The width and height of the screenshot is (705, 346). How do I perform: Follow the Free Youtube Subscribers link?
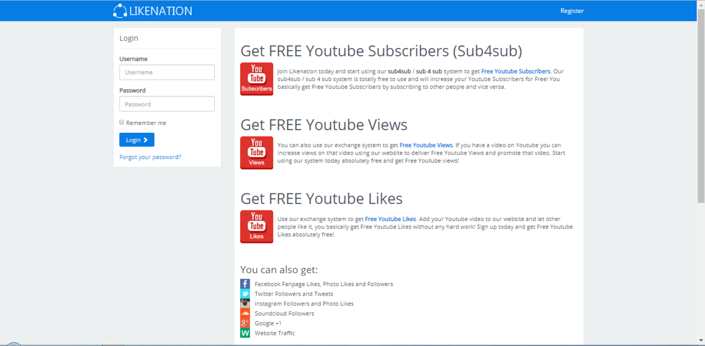(x=516, y=71)
